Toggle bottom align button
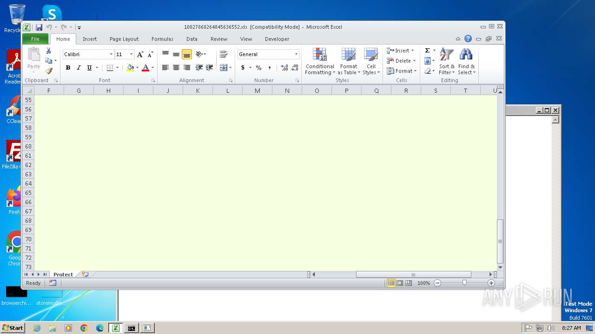 [187, 54]
